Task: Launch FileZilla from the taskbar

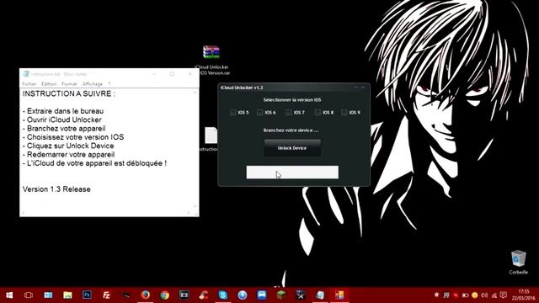Action: 106,295
